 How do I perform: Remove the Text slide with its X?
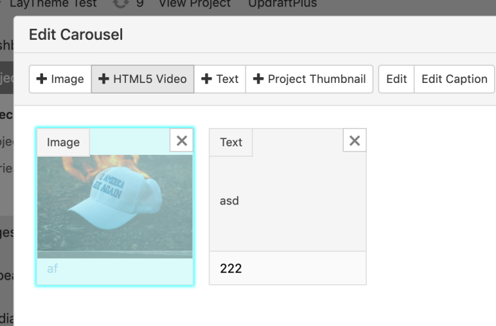click(x=354, y=140)
